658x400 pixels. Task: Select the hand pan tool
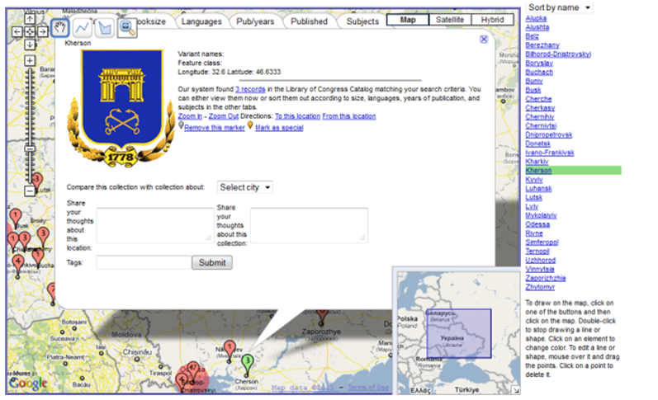tap(60, 28)
